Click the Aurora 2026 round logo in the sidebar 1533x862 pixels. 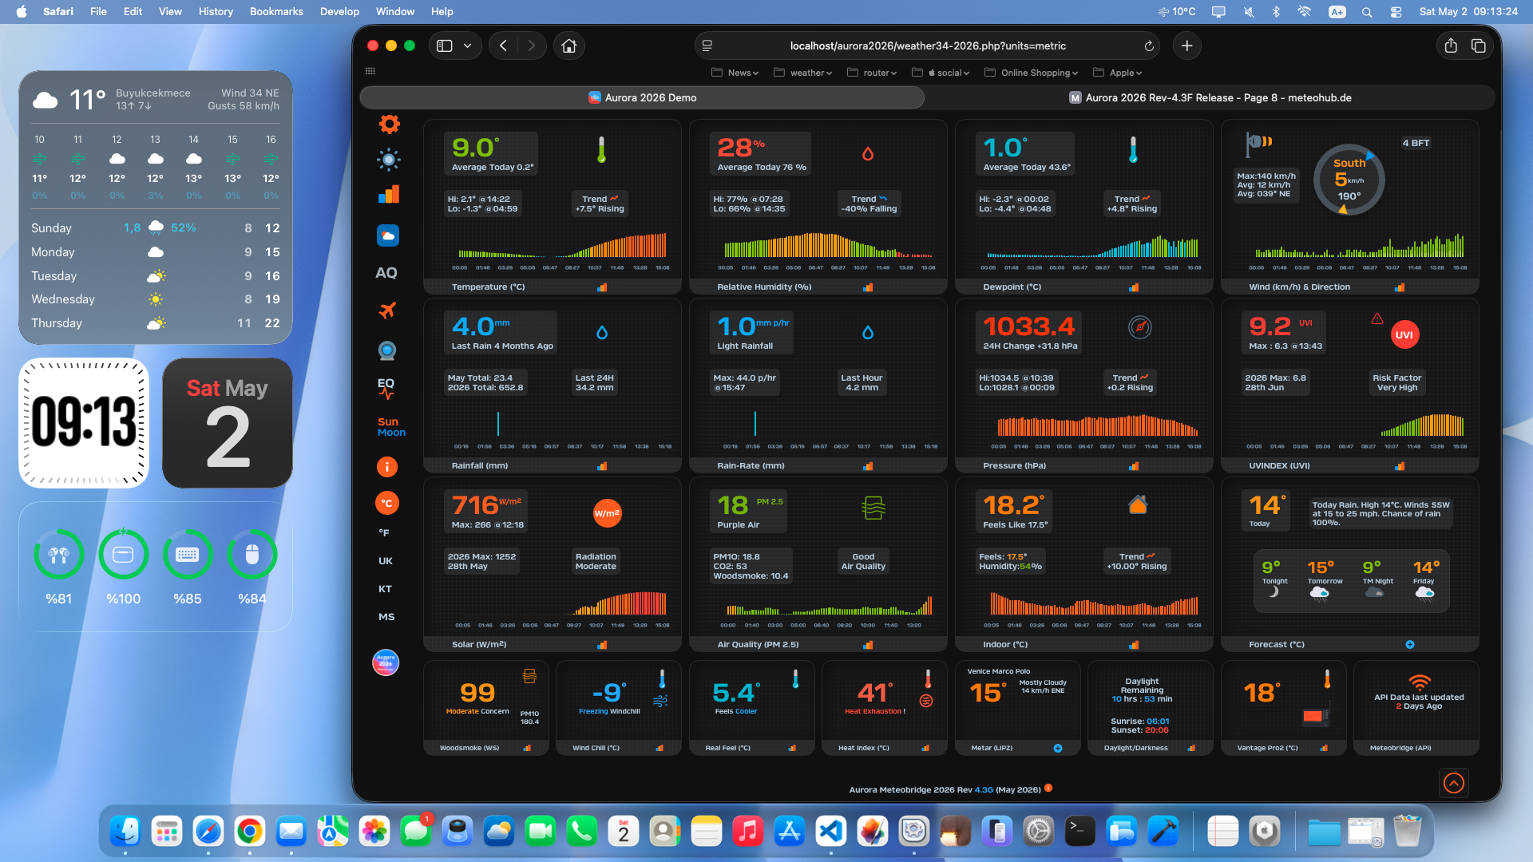coord(386,662)
